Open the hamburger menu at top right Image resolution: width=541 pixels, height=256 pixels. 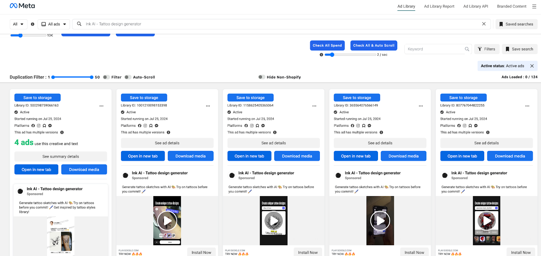point(534,6)
